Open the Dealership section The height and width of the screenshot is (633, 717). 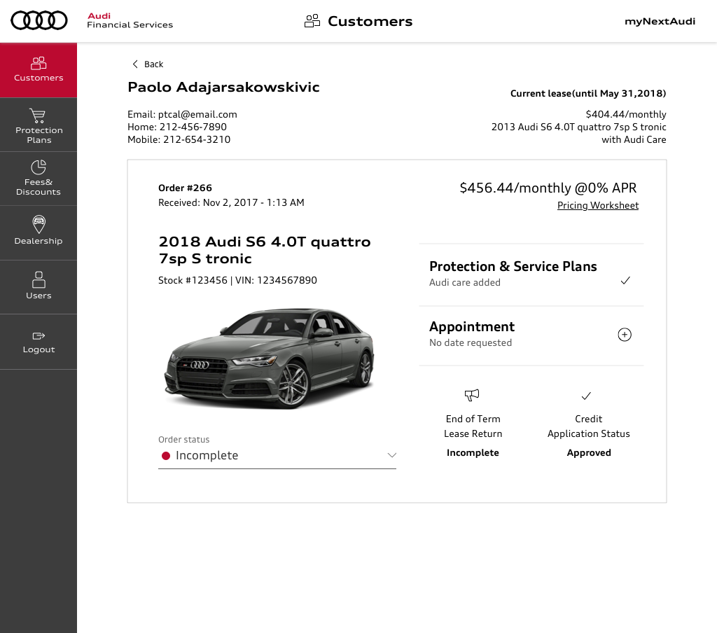(x=39, y=232)
